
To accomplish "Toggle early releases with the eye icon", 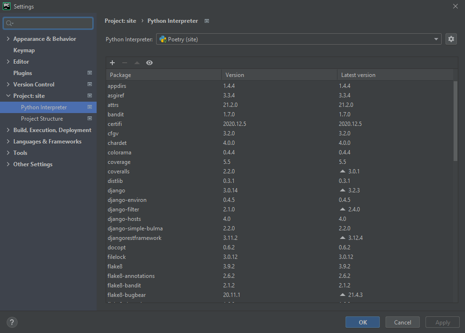I will tap(149, 62).
